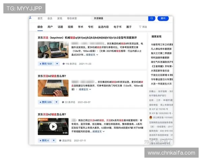Screen dimensions: 202x161
Task: Open trending search 特利迦奥特曼更新
Action: [x=160, y=57]
